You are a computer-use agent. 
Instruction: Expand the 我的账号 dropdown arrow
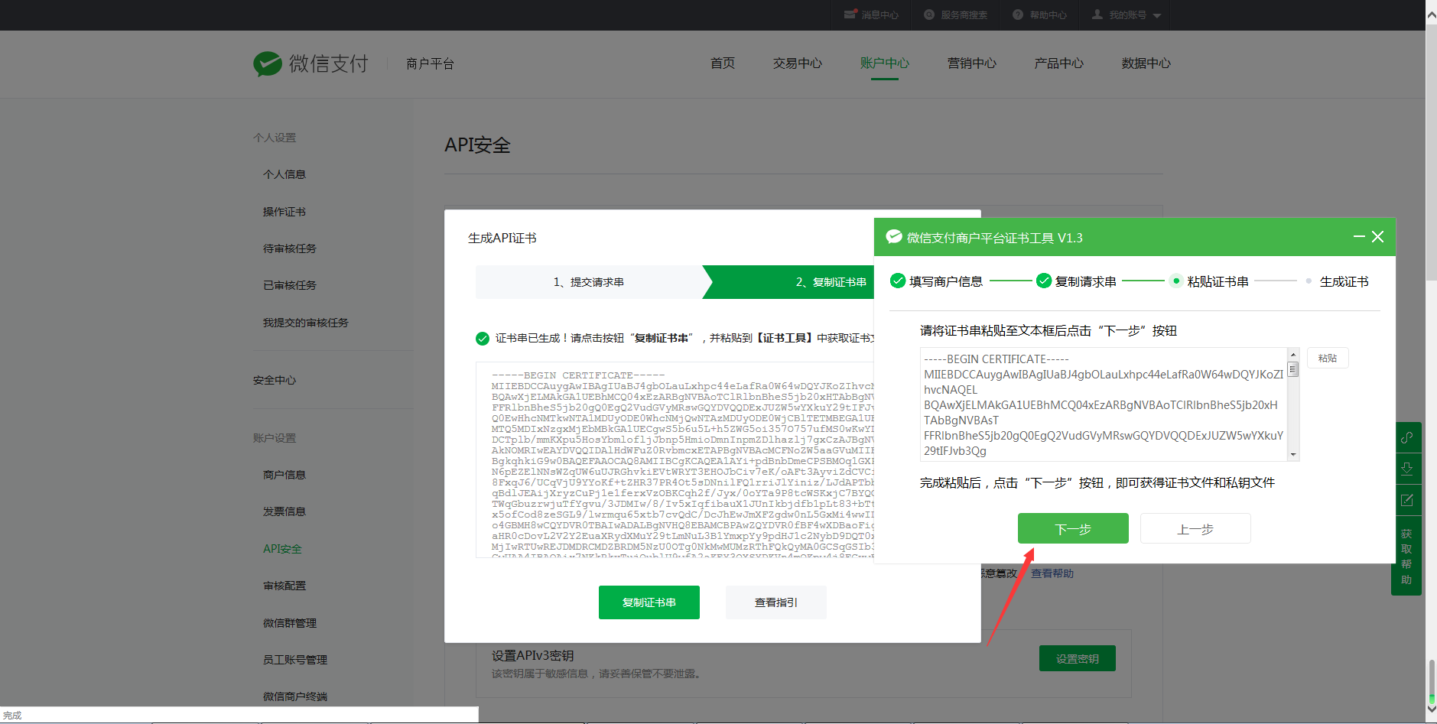click(1156, 15)
